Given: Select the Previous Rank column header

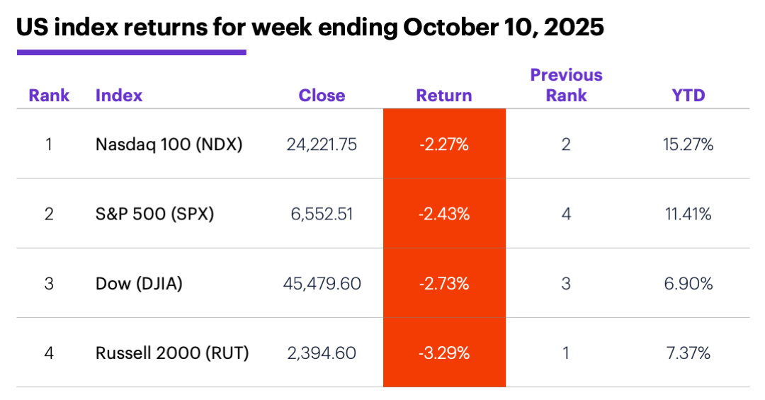Looking at the screenshot, I should [x=566, y=85].
